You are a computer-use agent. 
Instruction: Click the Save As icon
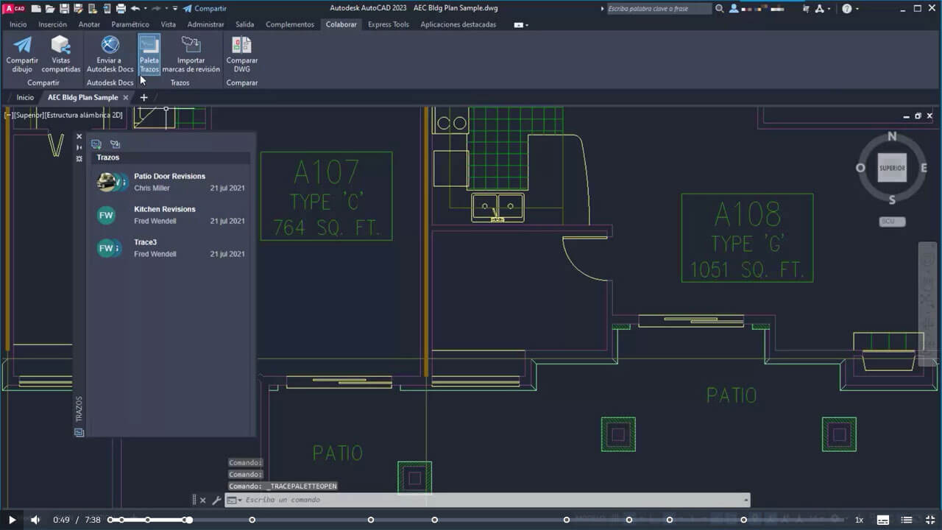pos(79,9)
